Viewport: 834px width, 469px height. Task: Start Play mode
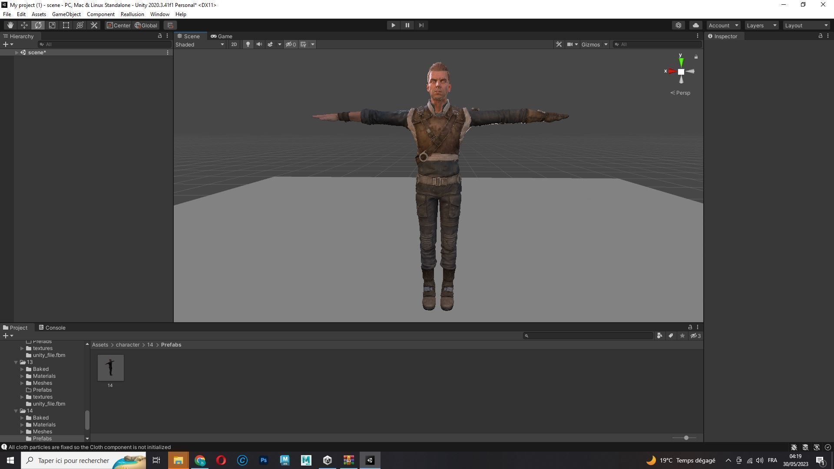393,25
